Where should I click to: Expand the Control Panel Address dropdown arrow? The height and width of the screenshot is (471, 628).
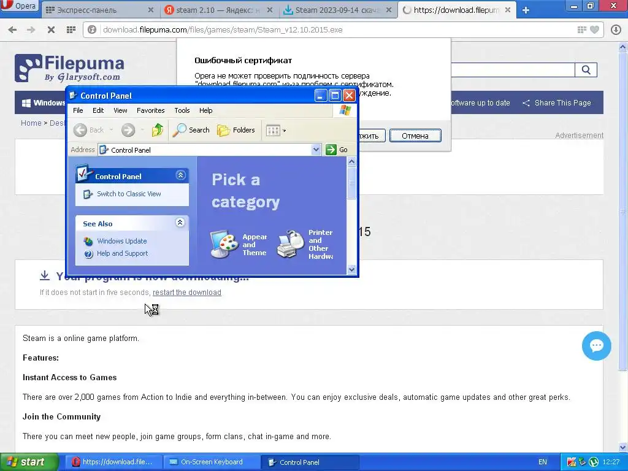coord(316,150)
